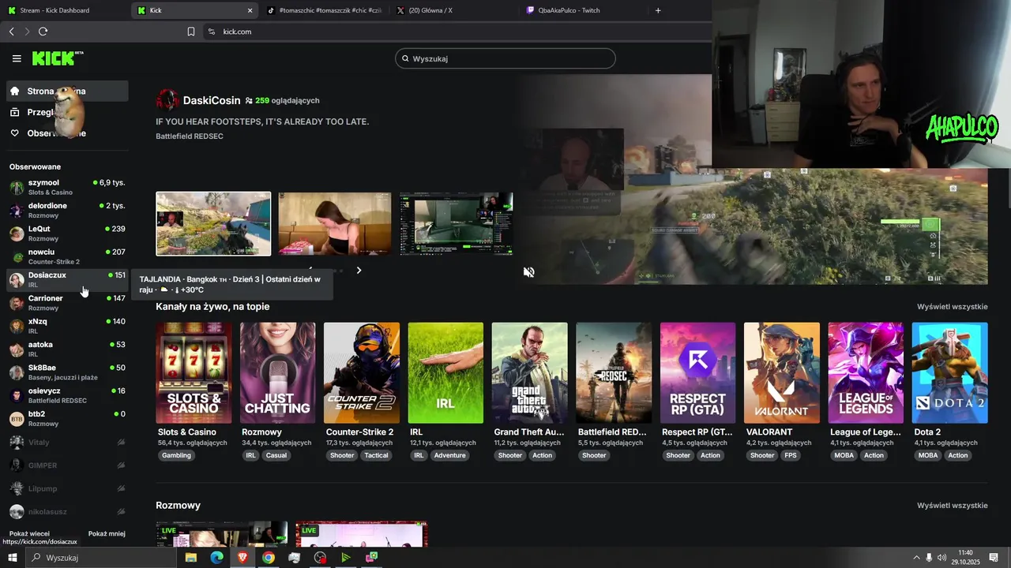The height and width of the screenshot is (568, 1011).
Task: Open Carrioner followed channel
Action: pyautogui.click(x=67, y=302)
